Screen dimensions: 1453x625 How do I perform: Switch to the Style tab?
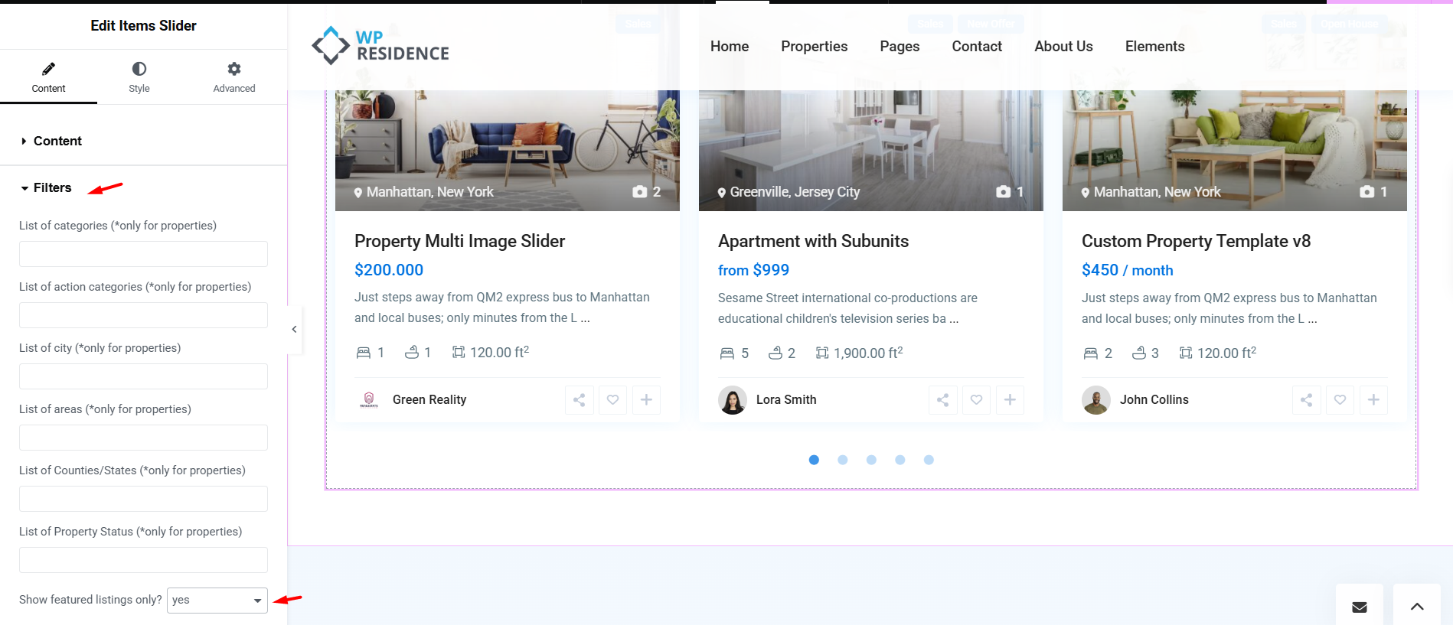(x=139, y=77)
